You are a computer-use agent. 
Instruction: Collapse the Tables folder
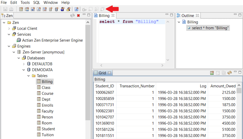29,76
